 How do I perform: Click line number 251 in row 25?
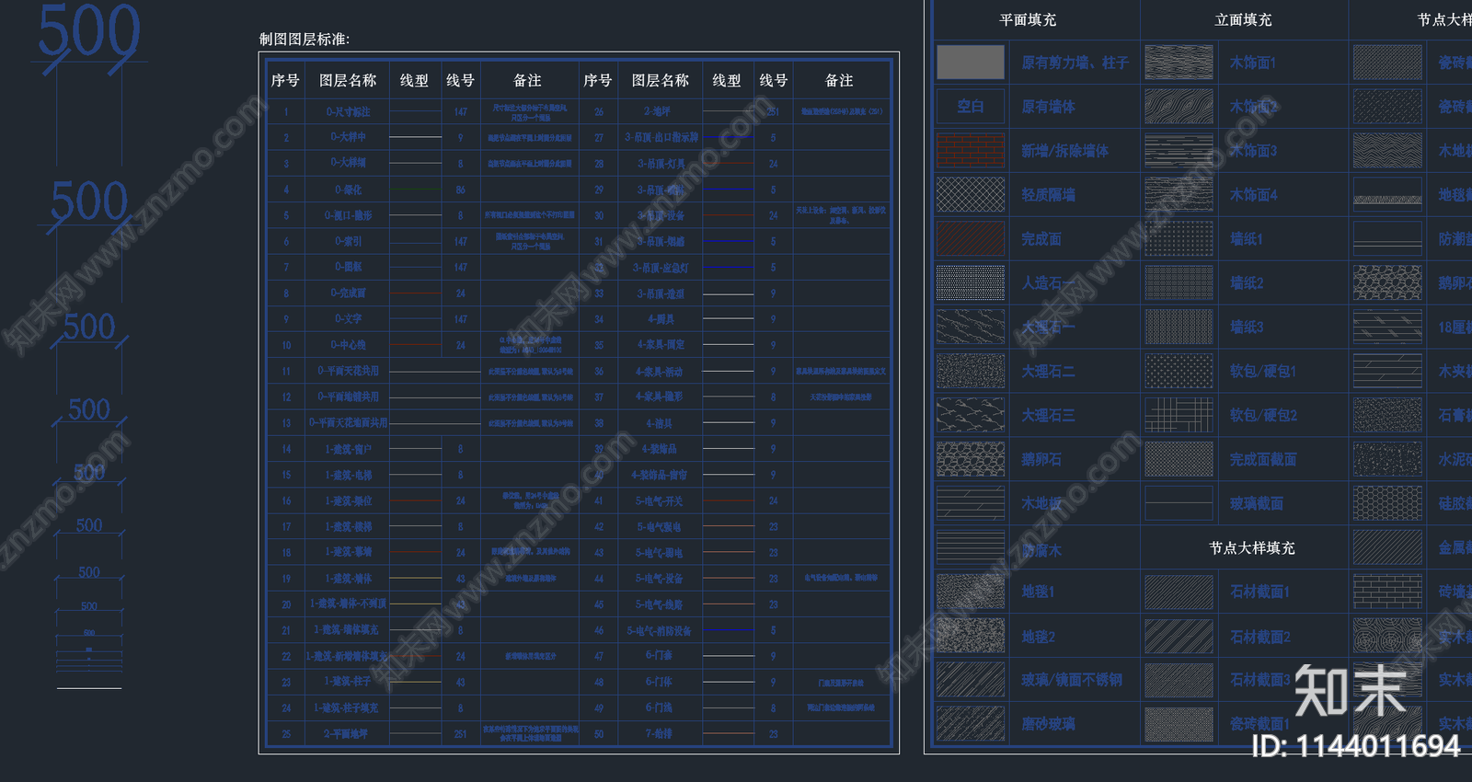click(461, 734)
